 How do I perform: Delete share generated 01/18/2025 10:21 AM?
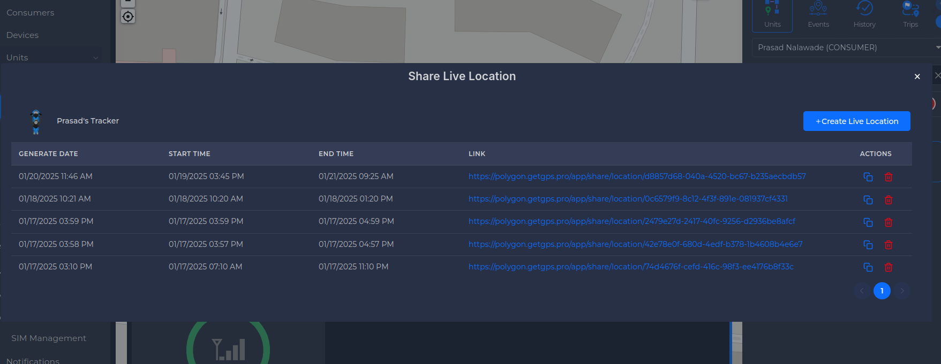889,200
